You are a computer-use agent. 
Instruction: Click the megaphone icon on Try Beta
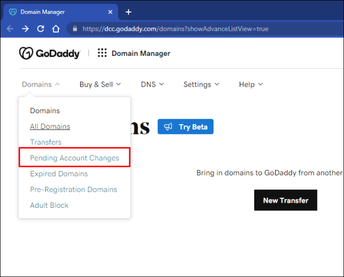168,127
